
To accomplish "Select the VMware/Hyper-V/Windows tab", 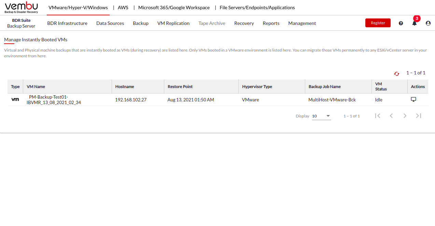I will pos(78,8).
